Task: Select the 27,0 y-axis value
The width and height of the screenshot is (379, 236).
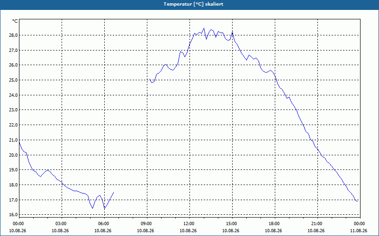Action: pos(14,50)
